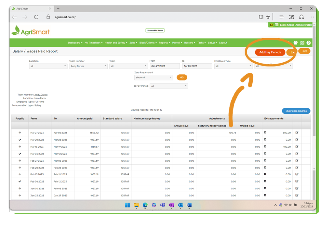Image resolution: width=333 pixels, height=225 pixels.
Task: Open the browser reading view book icon
Action: (x=261, y=17)
